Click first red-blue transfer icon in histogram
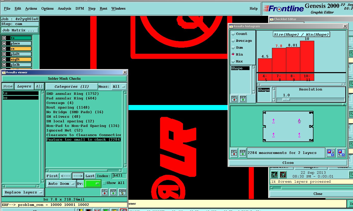Image resolution: width=353 pixels, height=211 pixels. coord(331,153)
